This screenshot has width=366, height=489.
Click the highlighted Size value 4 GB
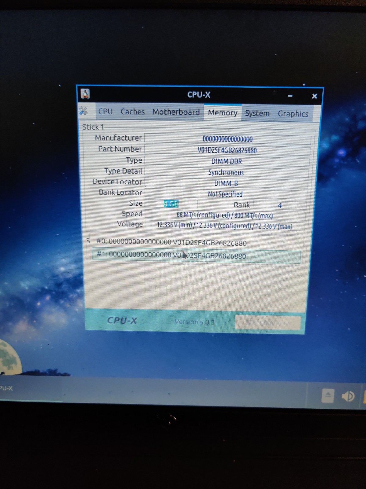click(171, 204)
